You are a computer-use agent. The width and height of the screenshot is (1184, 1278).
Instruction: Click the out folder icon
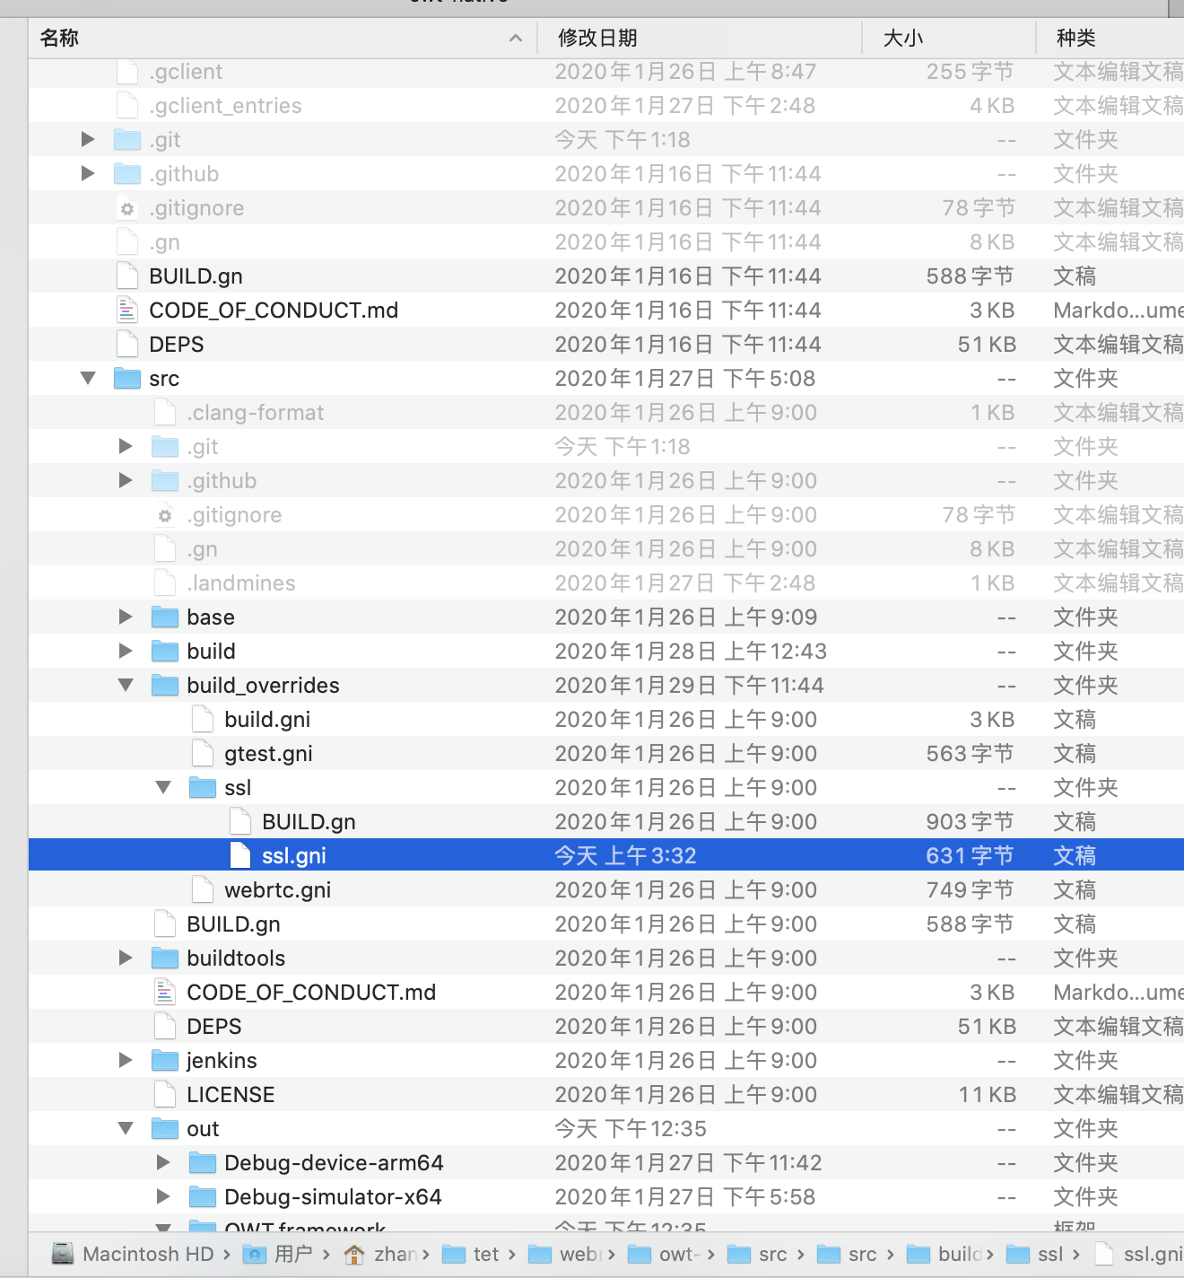point(165,1128)
